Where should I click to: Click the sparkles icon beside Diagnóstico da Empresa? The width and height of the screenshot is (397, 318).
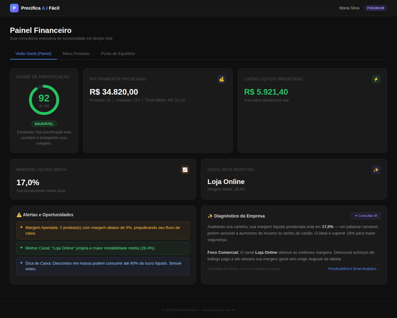point(210,216)
